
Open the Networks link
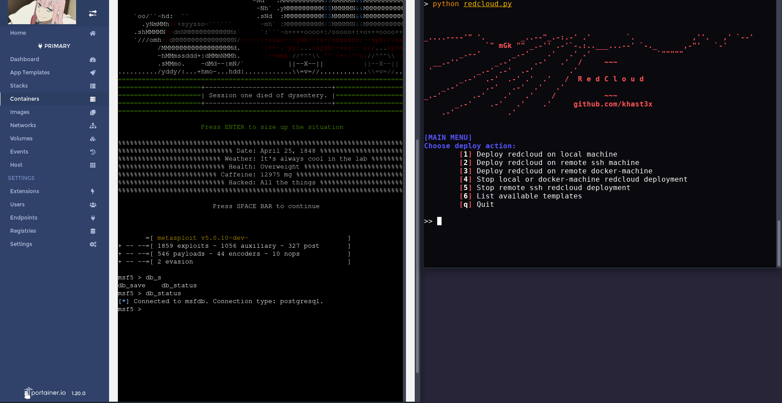coord(23,125)
